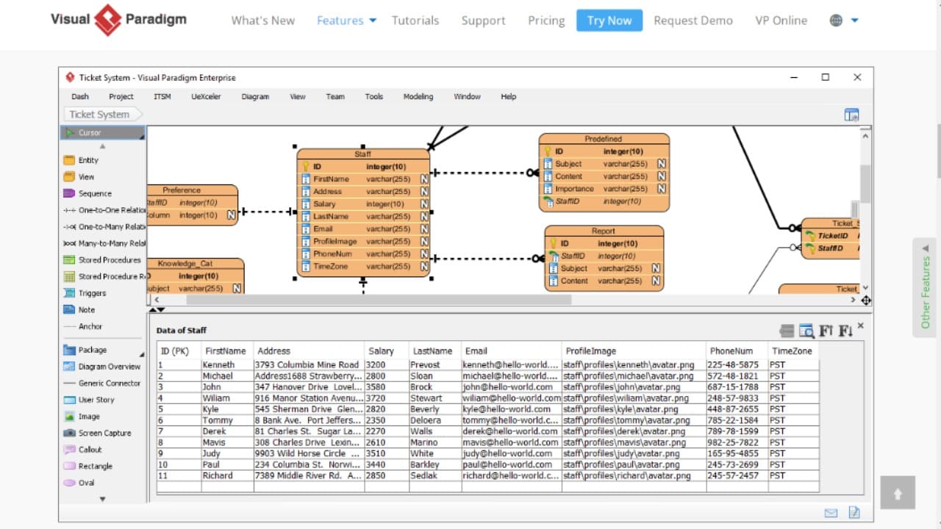This screenshot has height=529, width=941.
Task: Pick Diagram Overview tool
Action: pos(101,367)
